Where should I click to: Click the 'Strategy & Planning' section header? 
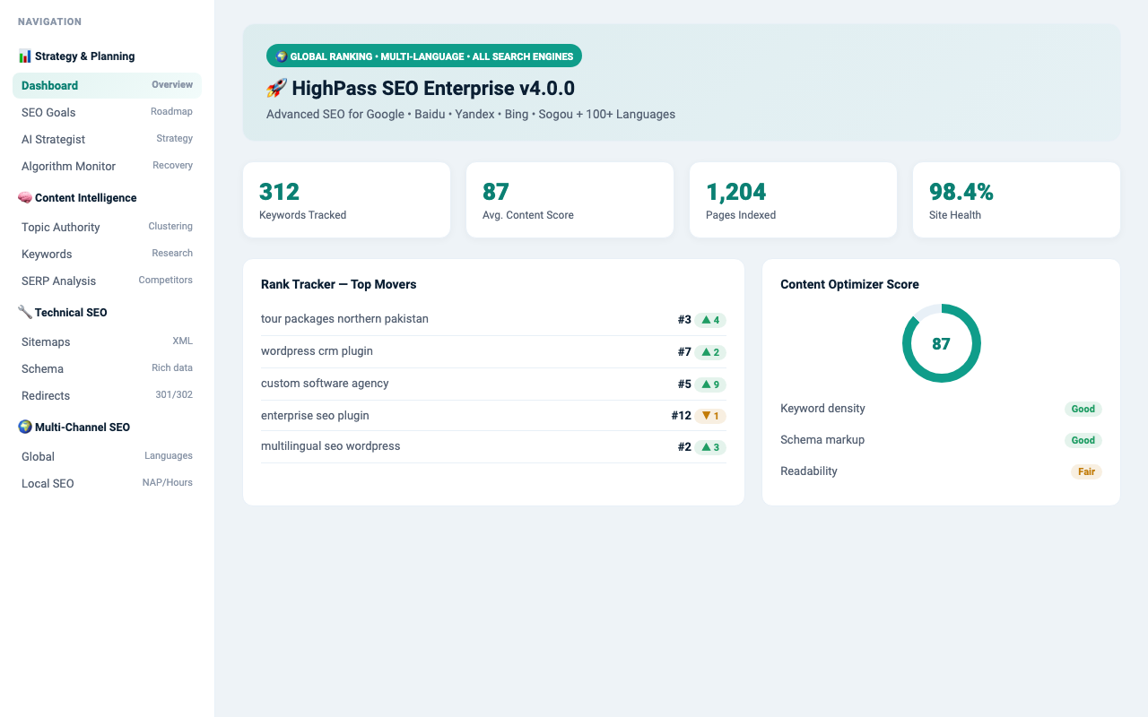pos(76,56)
